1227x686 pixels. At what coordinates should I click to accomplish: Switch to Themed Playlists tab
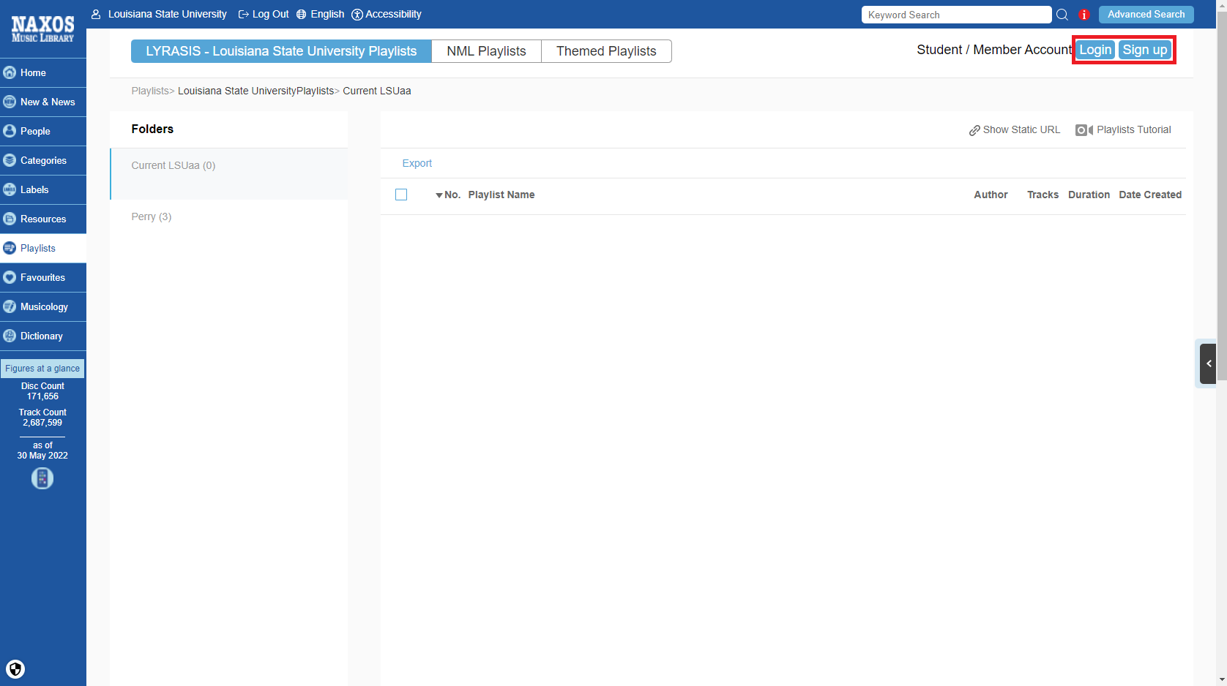pyautogui.click(x=606, y=51)
